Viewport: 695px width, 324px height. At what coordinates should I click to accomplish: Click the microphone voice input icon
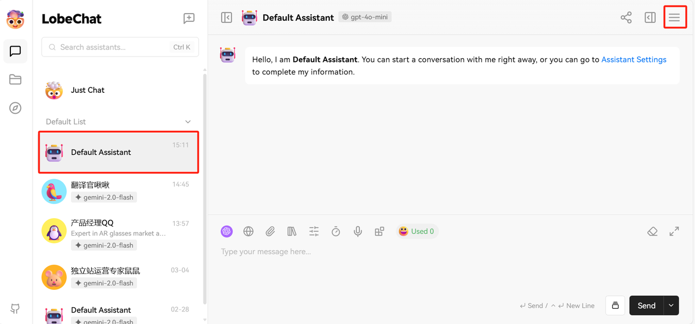(x=358, y=232)
